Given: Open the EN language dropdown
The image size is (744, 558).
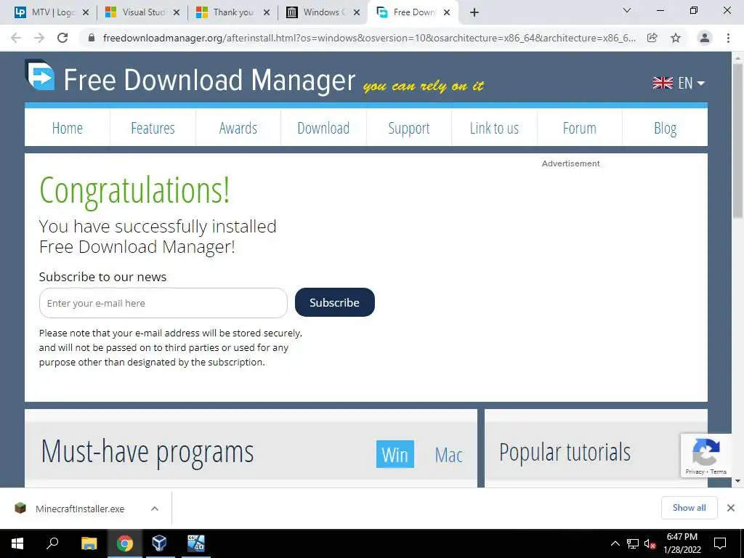Looking at the screenshot, I should (679, 83).
